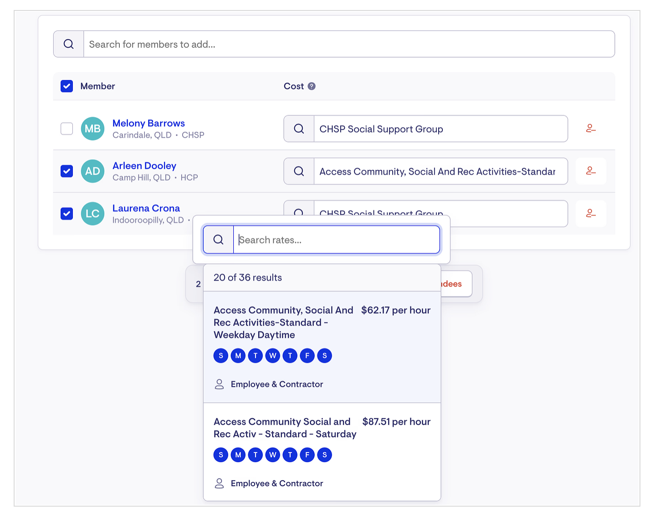655x513 pixels.
Task: Click Melony Barrows' MB avatar
Action: (92, 129)
